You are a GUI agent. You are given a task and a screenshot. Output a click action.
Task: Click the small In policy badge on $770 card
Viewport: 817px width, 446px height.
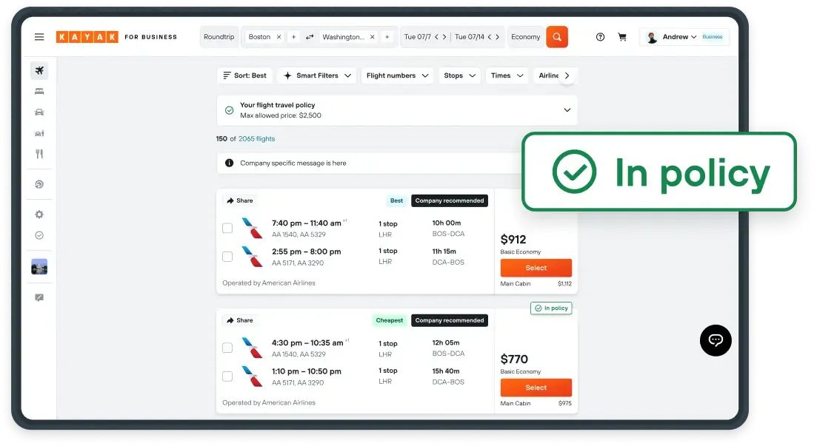pyautogui.click(x=551, y=308)
